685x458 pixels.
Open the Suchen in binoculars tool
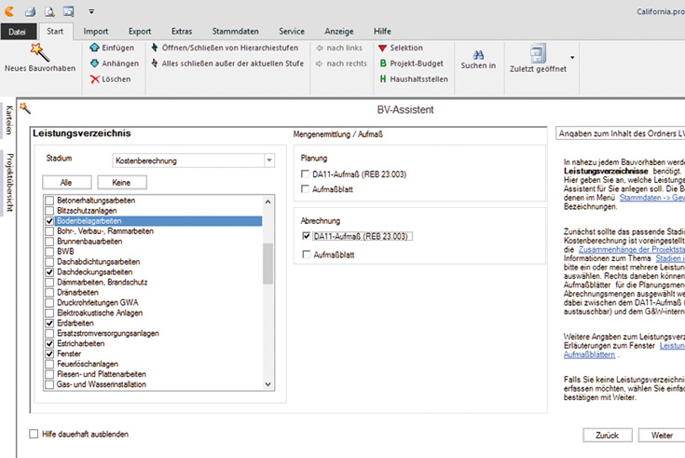coord(478,54)
